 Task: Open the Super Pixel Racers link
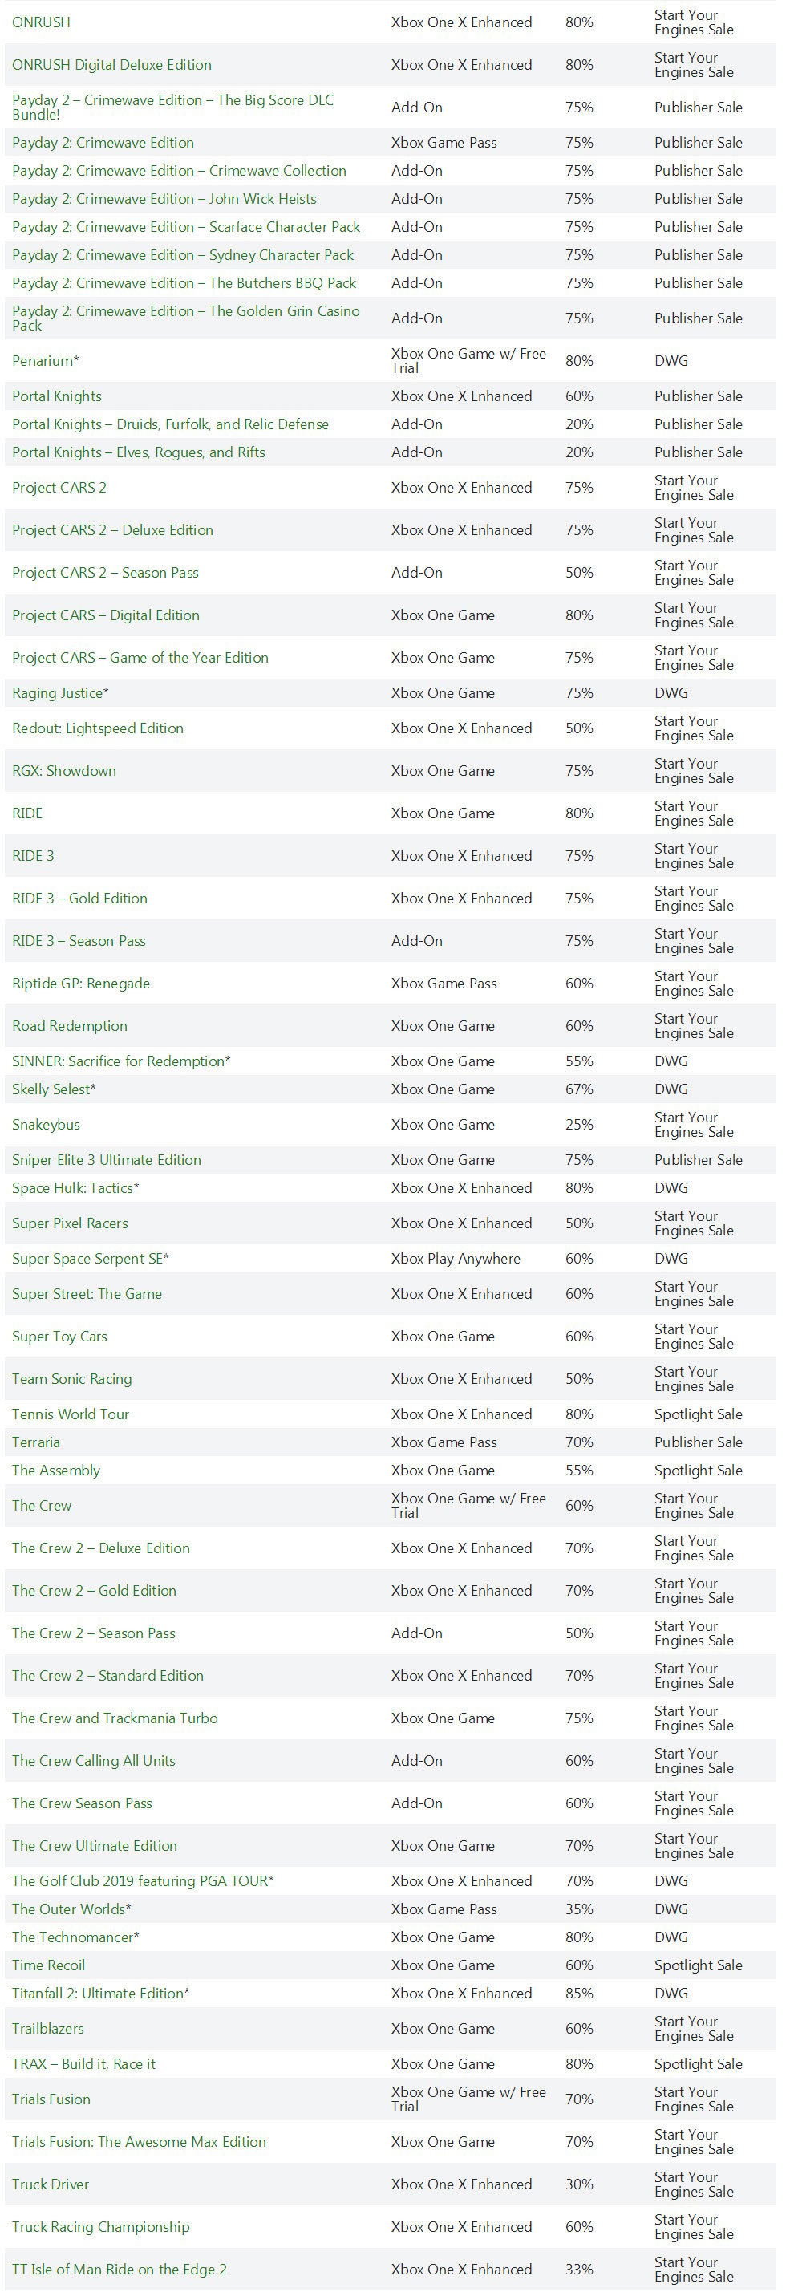(71, 1224)
